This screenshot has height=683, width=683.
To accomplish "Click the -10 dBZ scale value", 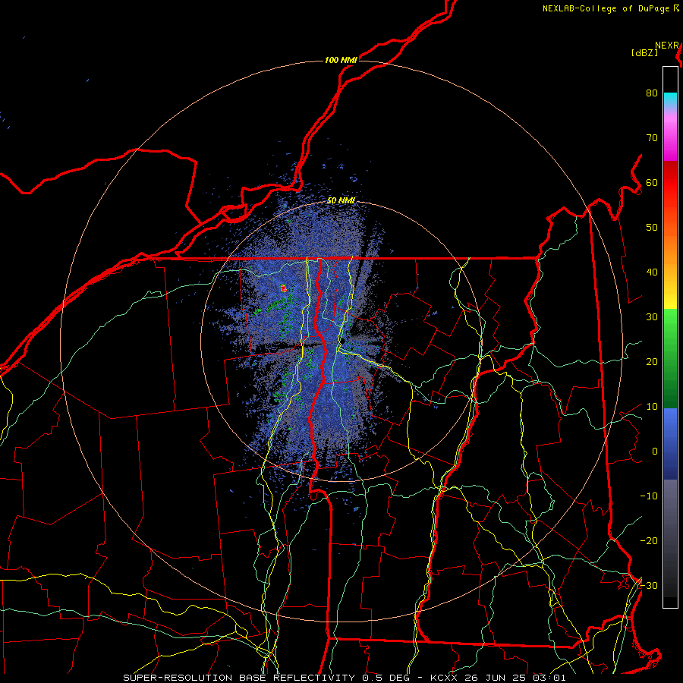I will (649, 496).
